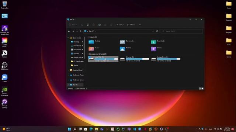Collapse the Folders (6) group
The height and width of the screenshot is (132, 236).
(x=87, y=37)
